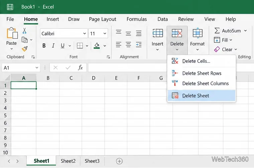The image size is (254, 168).
Task: Open the File tab
Action: click(10, 19)
